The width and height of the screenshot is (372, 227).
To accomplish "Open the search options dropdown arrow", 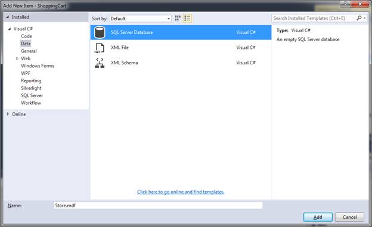I will click(x=365, y=18).
